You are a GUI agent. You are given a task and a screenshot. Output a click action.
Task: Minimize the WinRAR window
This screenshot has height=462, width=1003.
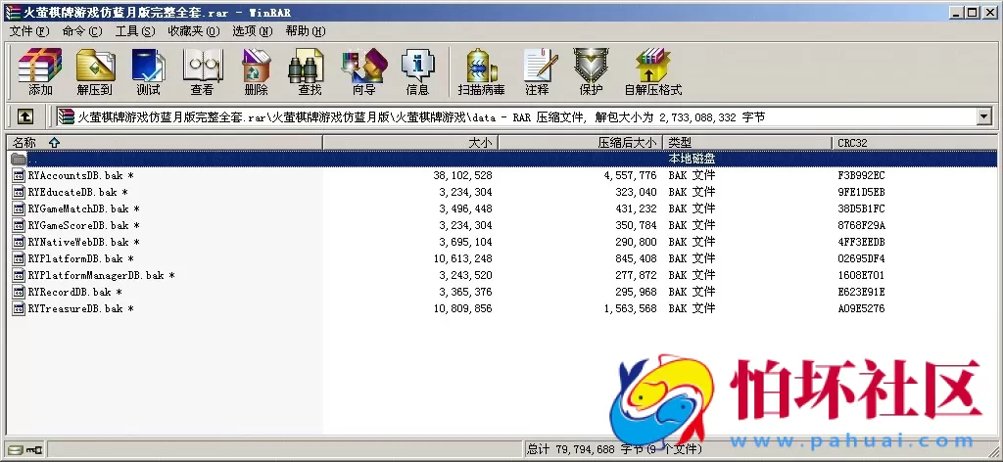coord(956,12)
